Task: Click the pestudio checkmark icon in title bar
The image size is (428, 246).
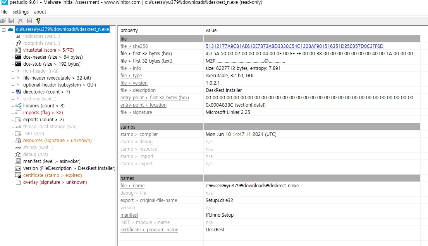Action: tap(5, 2)
